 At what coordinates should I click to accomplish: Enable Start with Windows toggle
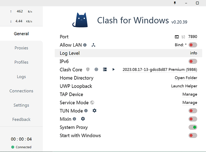(x=193, y=136)
